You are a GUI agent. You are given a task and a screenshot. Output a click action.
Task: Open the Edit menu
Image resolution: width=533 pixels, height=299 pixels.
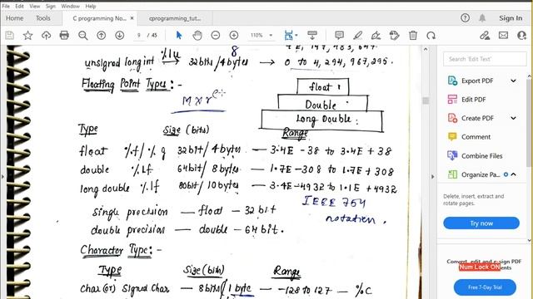[x=19, y=6]
